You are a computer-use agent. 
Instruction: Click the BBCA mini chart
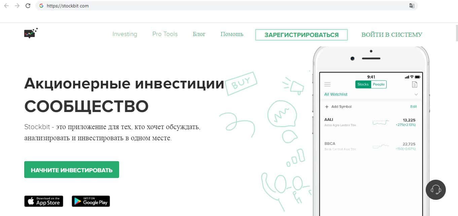[381, 146]
